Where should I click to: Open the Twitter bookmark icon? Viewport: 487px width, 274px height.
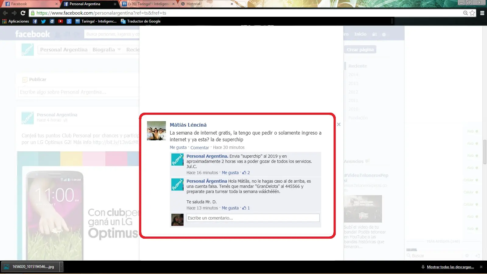pos(44,21)
